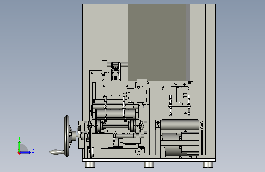Click the 'Z' axis label text
This screenshot has width=265, height=172.
click(33, 151)
